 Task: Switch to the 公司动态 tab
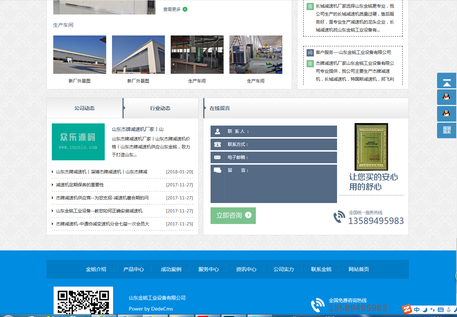pyautogui.click(x=84, y=108)
